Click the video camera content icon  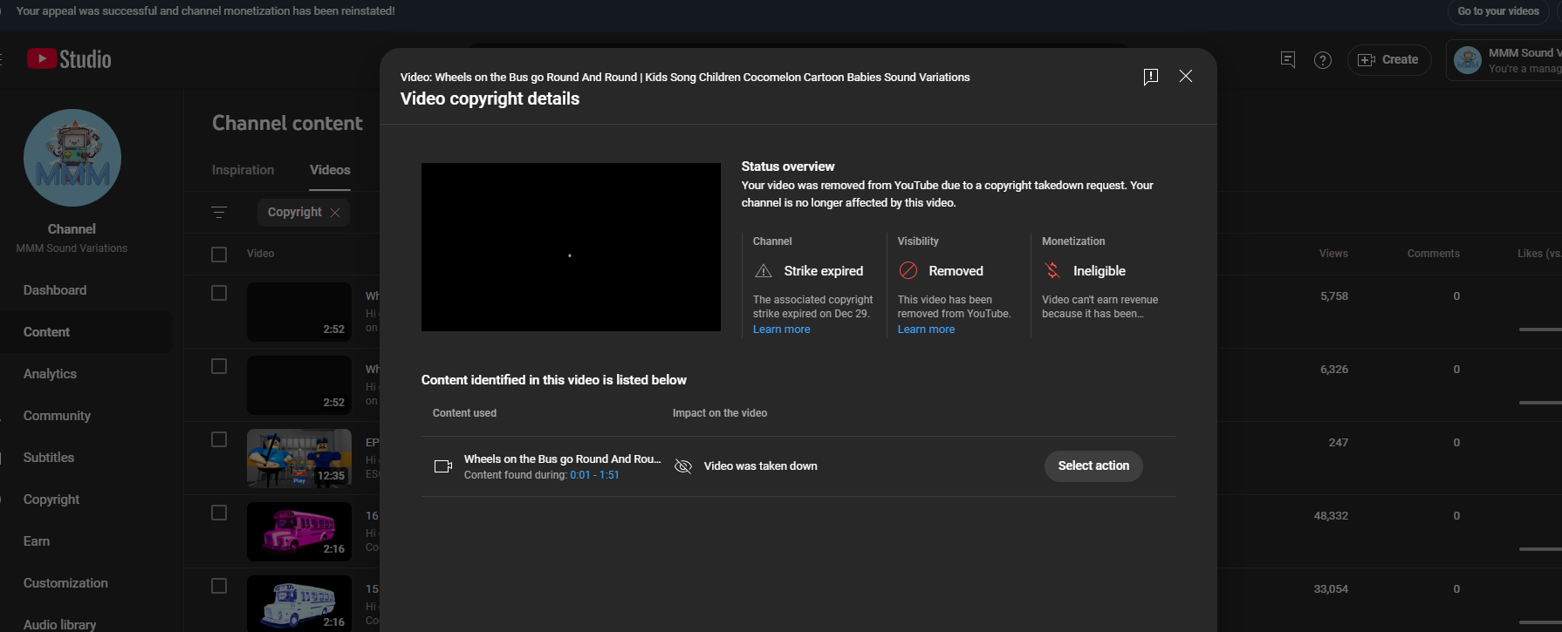[443, 466]
